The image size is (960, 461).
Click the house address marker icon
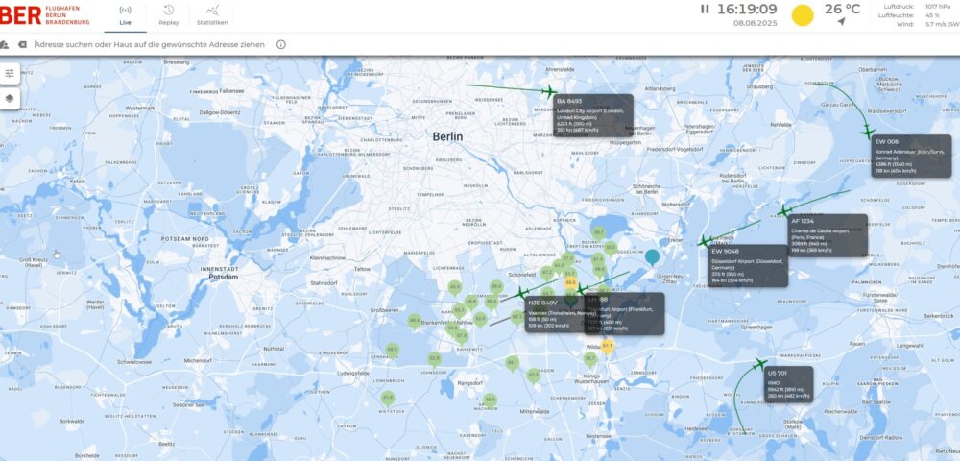[x=5, y=44]
